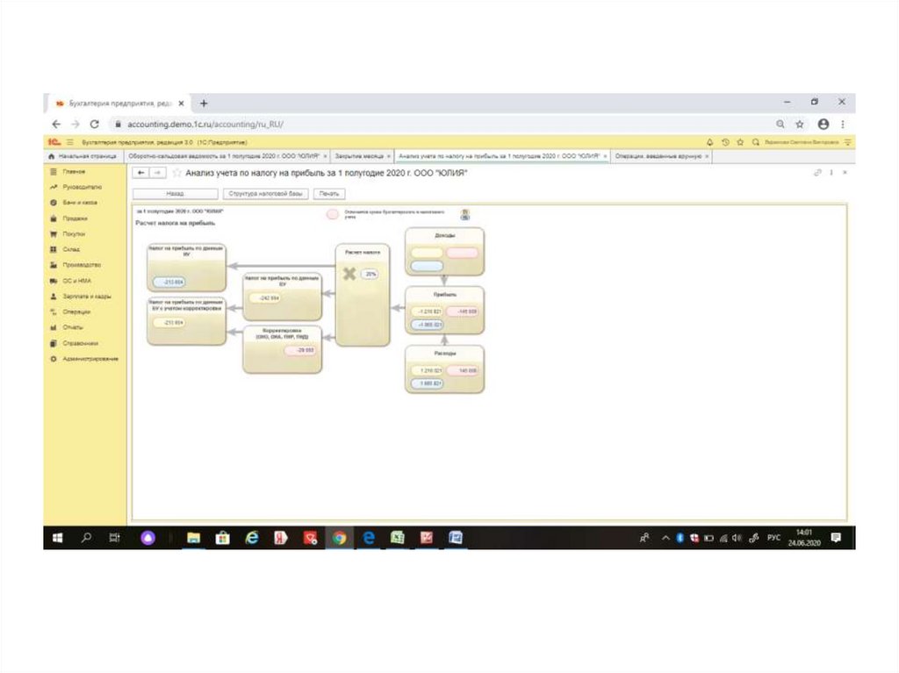Click the 20% tax rate value
The height and width of the screenshot is (673, 899).
coord(370,274)
